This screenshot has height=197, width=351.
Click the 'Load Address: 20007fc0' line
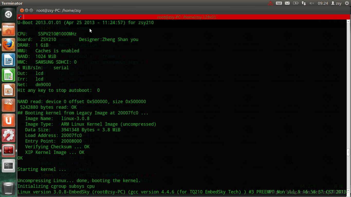[53, 135]
